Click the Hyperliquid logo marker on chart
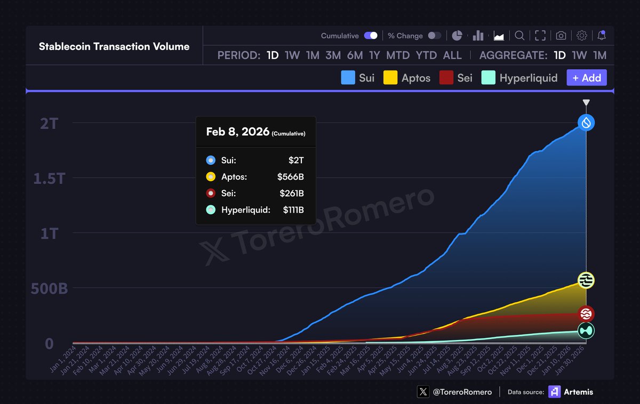 [586, 331]
